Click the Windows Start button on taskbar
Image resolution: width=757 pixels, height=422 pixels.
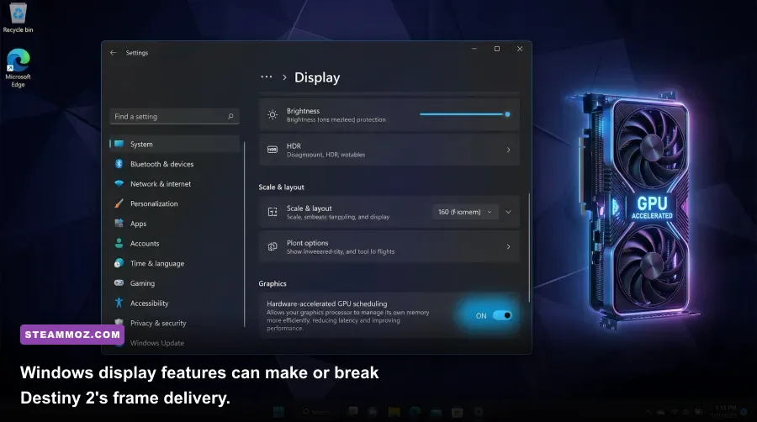278,411
